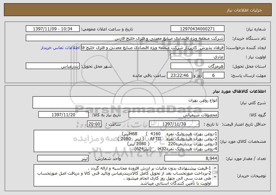Click the unit field لیتر
Viewport: 276px width, 195px height.
pyautogui.click(x=63, y=158)
